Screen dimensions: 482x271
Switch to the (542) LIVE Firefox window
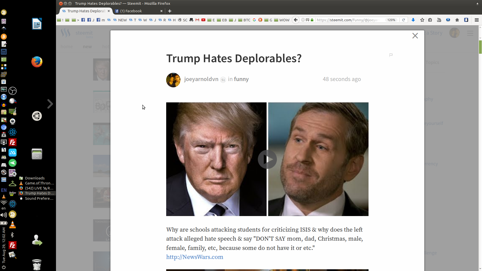(x=37, y=188)
